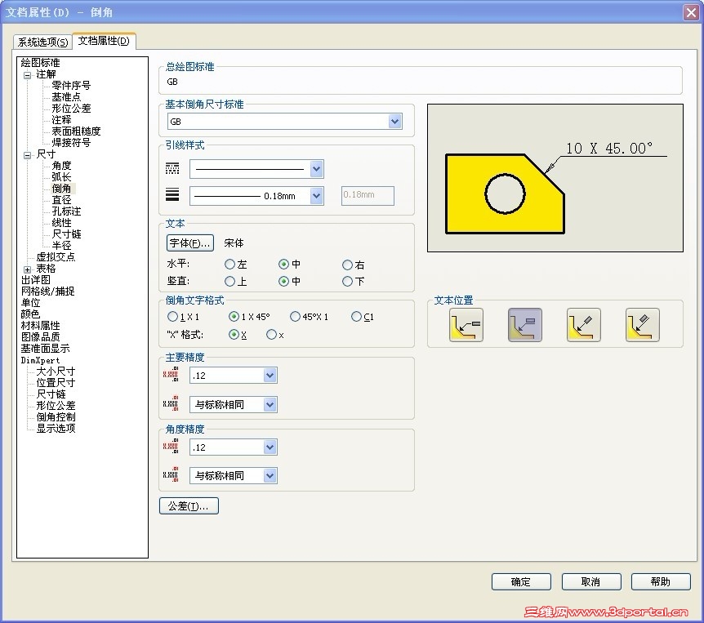The image size is (704, 623).
Task: Switch to 文档属性(D) tab
Action: click(x=104, y=41)
